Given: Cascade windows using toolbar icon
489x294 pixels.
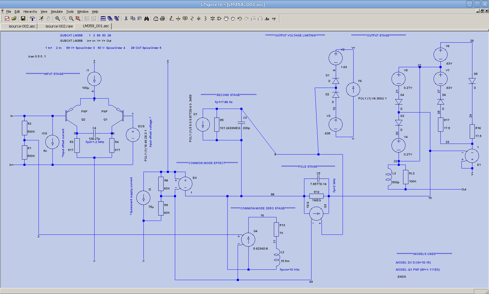Looking at the screenshot, I should pos(110,18).
